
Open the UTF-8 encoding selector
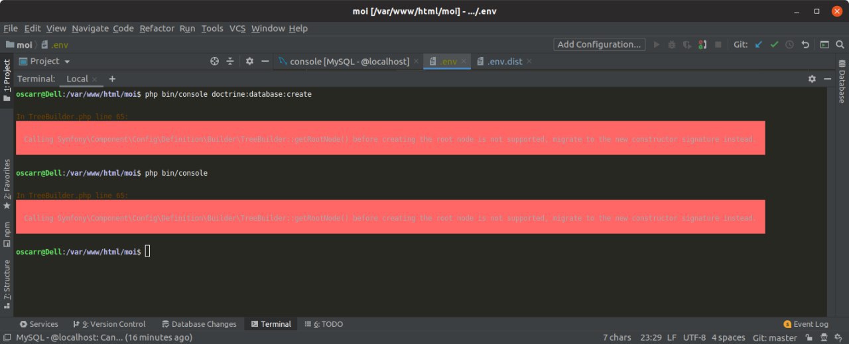[694, 337]
